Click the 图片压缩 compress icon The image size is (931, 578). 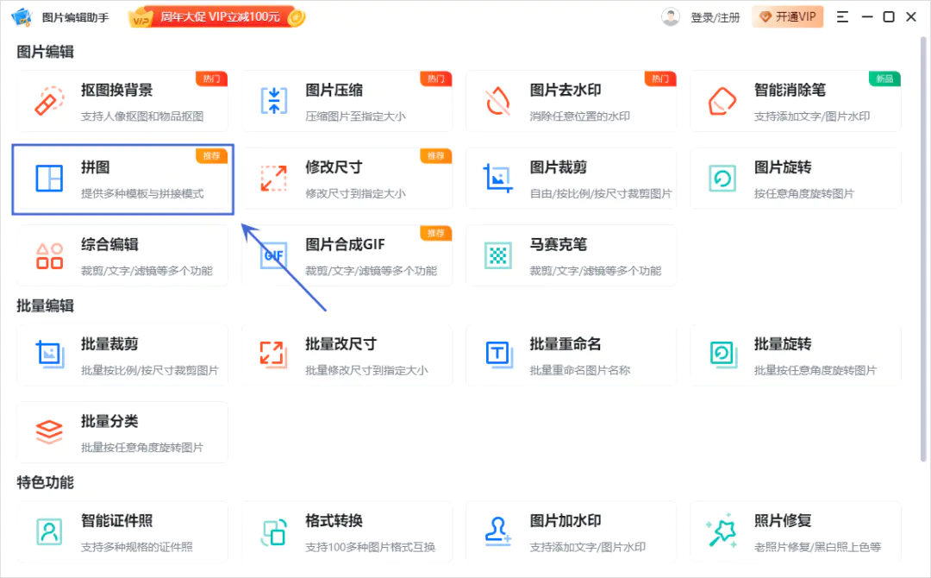(x=273, y=101)
